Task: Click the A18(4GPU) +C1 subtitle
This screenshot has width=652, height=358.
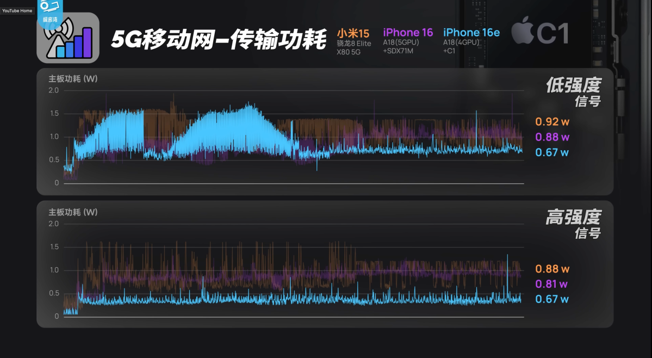Action: [461, 47]
